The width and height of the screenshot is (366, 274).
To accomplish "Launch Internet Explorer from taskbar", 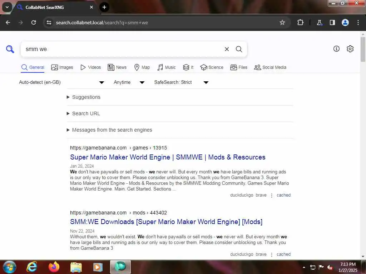I will click(32, 267).
